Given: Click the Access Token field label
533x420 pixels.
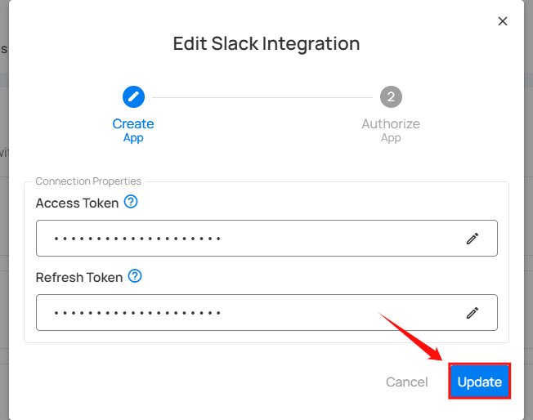Looking at the screenshot, I should coord(78,203).
